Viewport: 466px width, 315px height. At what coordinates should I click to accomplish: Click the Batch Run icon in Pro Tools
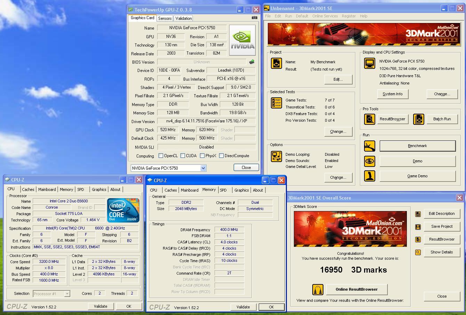(x=419, y=119)
